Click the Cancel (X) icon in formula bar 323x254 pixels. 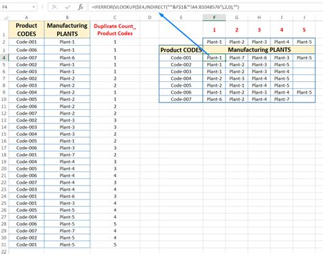[55, 7]
